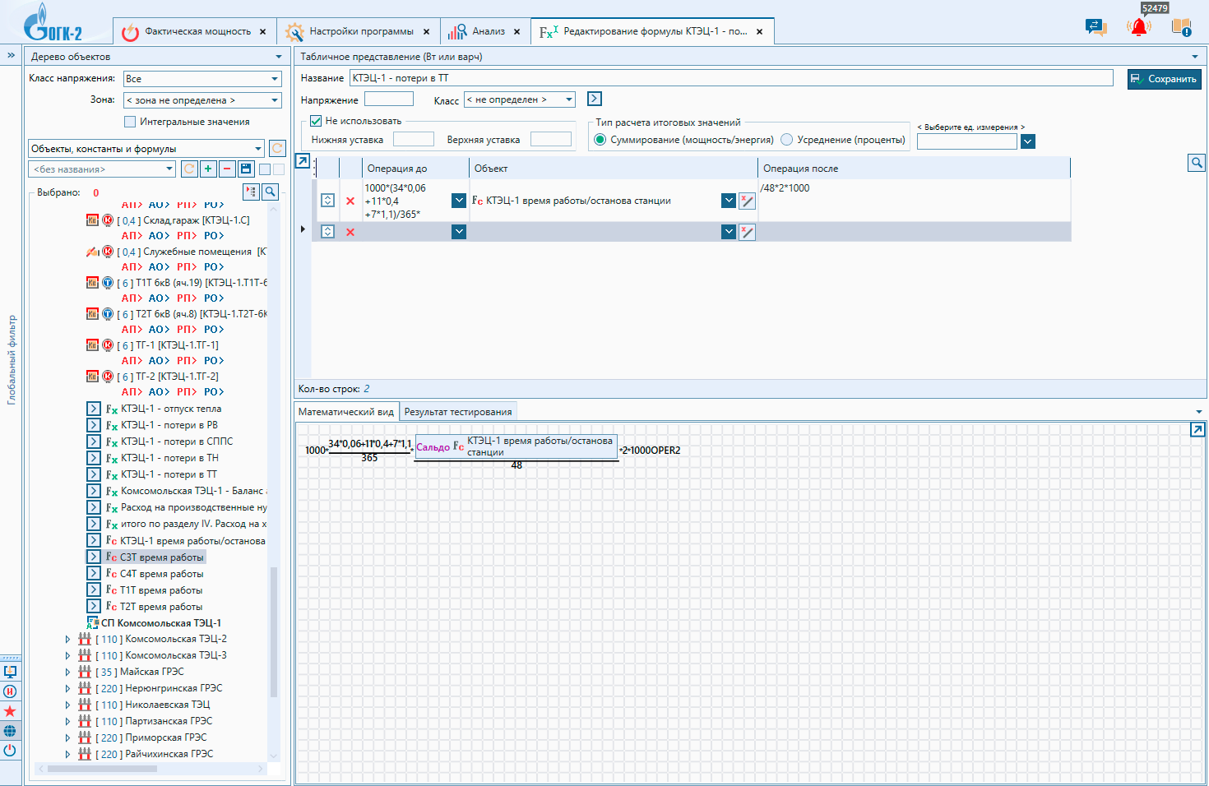The width and height of the screenshot is (1209, 786).
Task: Open the search magnifier in object tree panel
Action: coord(270,192)
